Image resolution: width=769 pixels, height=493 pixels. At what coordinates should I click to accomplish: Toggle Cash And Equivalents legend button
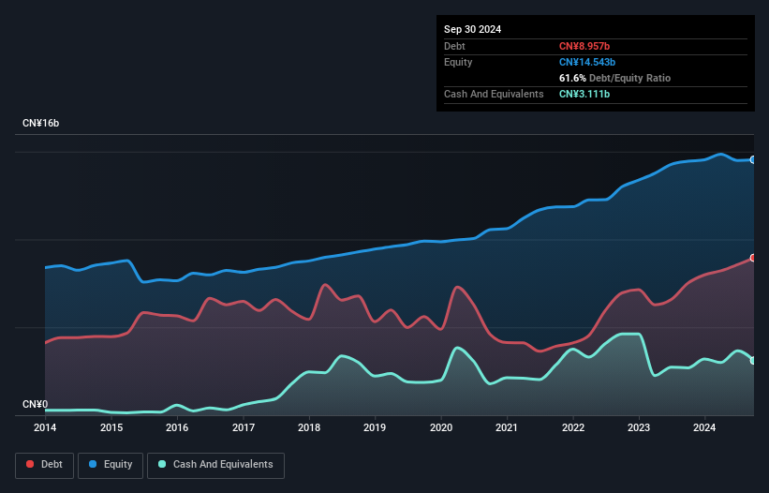(x=215, y=465)
